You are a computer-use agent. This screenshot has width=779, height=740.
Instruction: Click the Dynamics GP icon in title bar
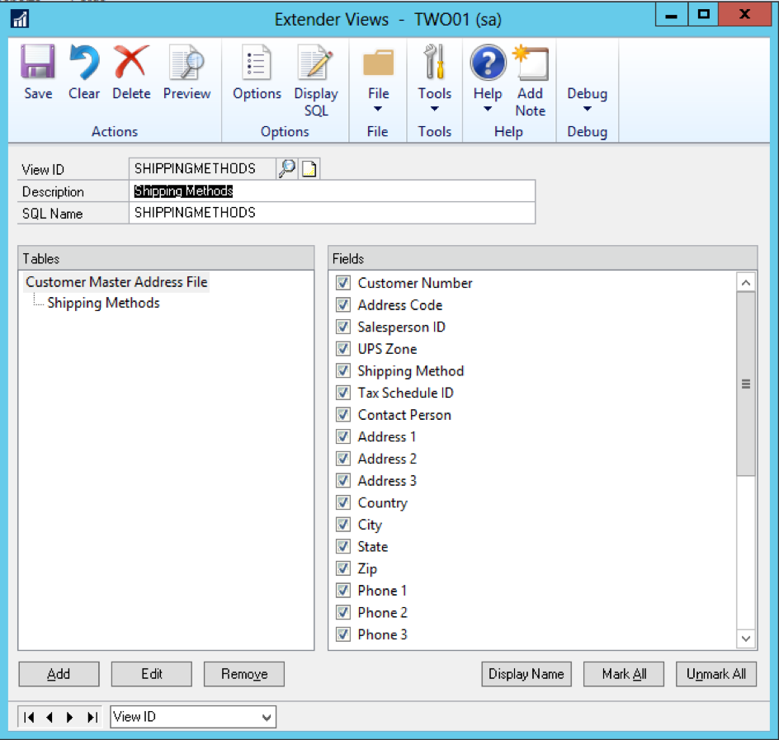20,19
